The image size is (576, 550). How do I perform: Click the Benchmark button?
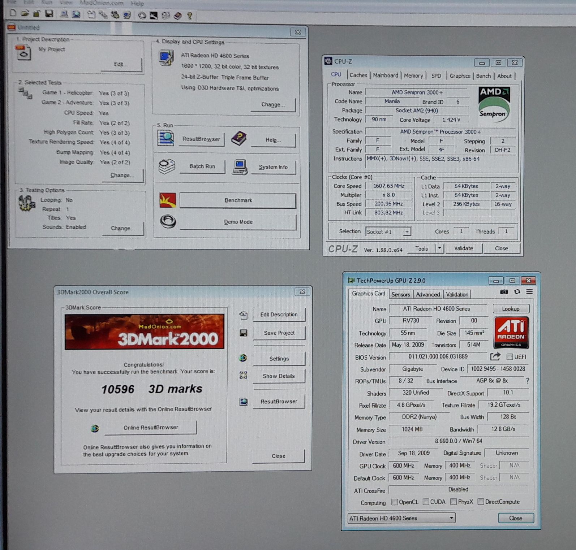click(238, 200)
